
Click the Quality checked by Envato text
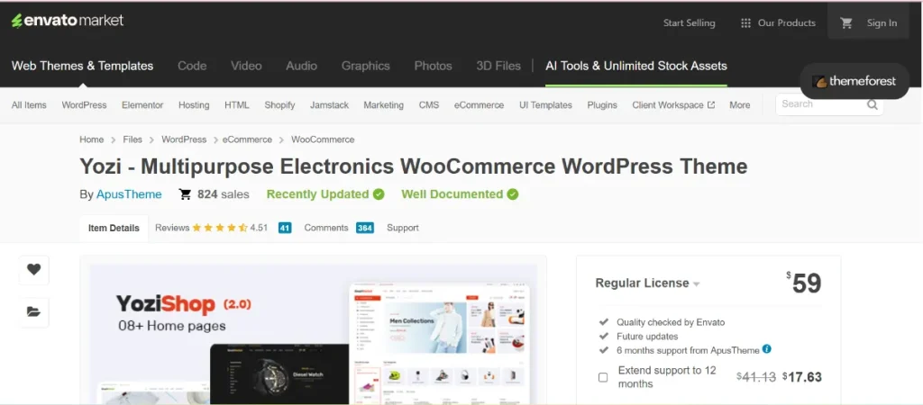tap(671, 322)
